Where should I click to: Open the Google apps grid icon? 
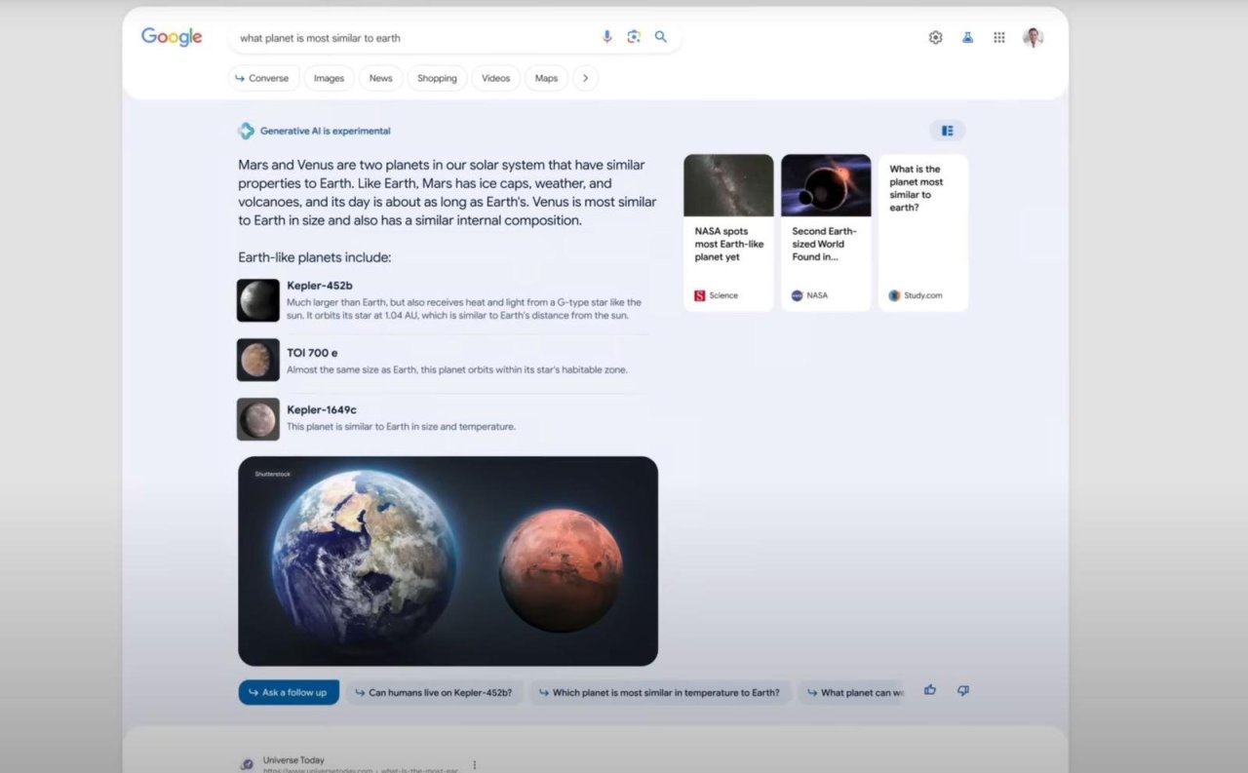point(999,37)
